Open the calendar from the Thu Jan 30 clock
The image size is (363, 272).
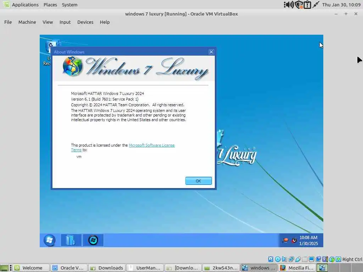341,5
